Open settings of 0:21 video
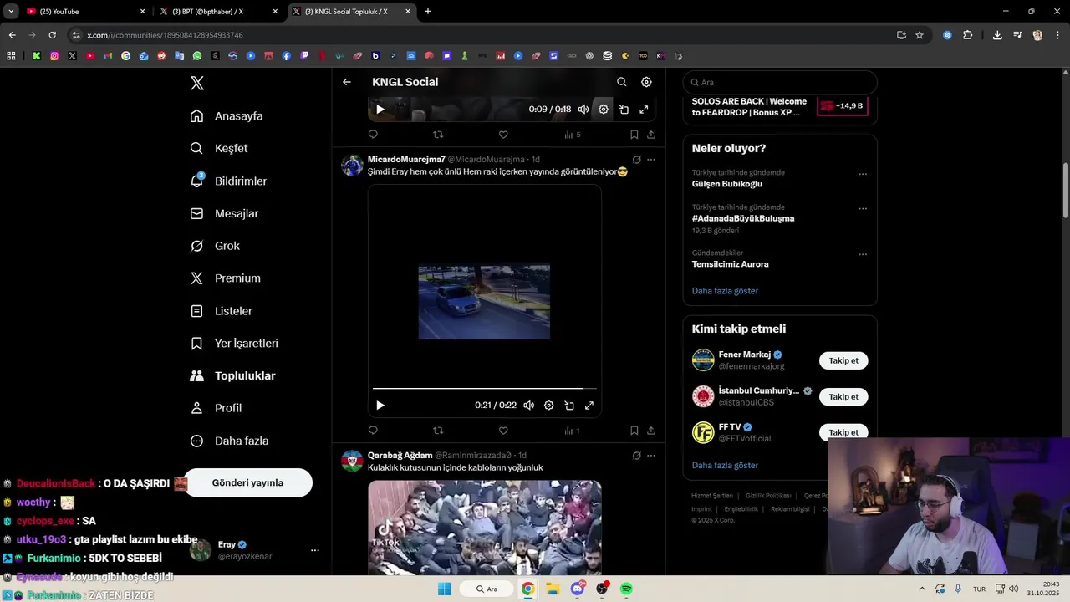 [x=548, y=406]
